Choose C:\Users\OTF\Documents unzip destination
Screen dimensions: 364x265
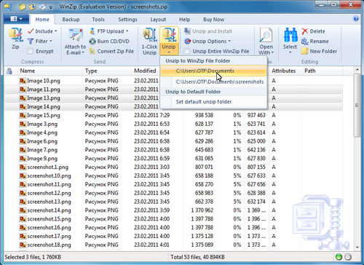[x=213, y=71]
